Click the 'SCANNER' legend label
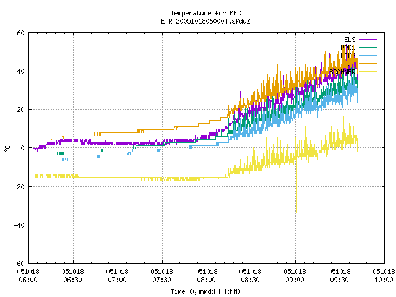Image resolution: width=396 pixels, height=297 pixels. tap(342, 72)
